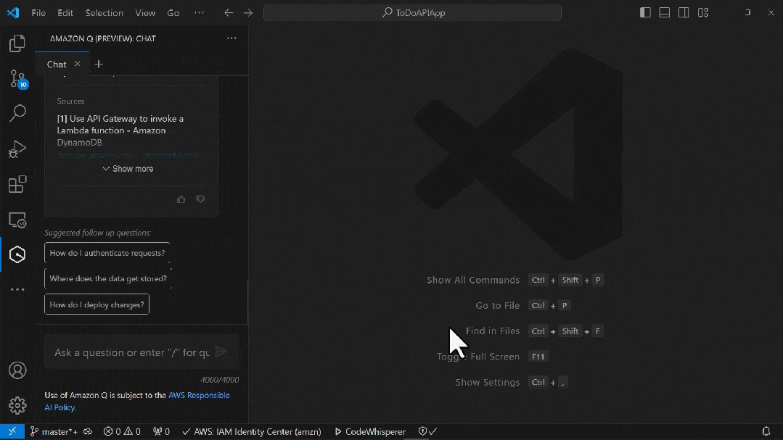
Task: Close the Chat tab
Action: [x=78, y=63]
